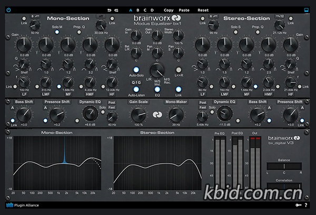Click the redo arrow icon
316x215 pixels.
116,10
